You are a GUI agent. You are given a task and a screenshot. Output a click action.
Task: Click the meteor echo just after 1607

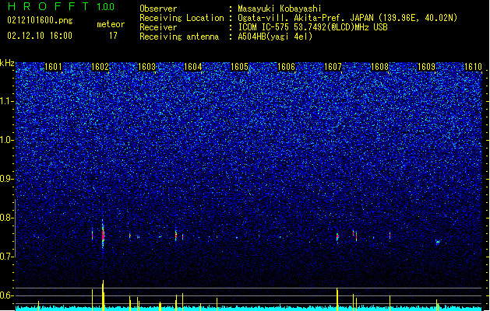pos(337,237)
